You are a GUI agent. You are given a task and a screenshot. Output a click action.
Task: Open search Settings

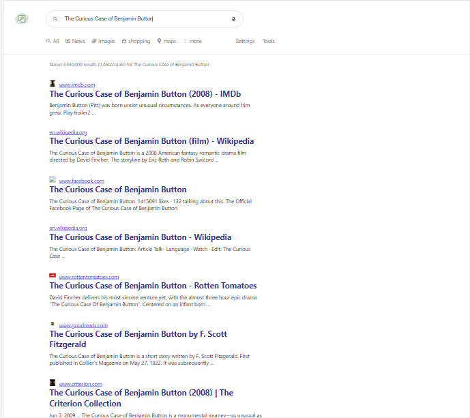click(x=245, y=41)
